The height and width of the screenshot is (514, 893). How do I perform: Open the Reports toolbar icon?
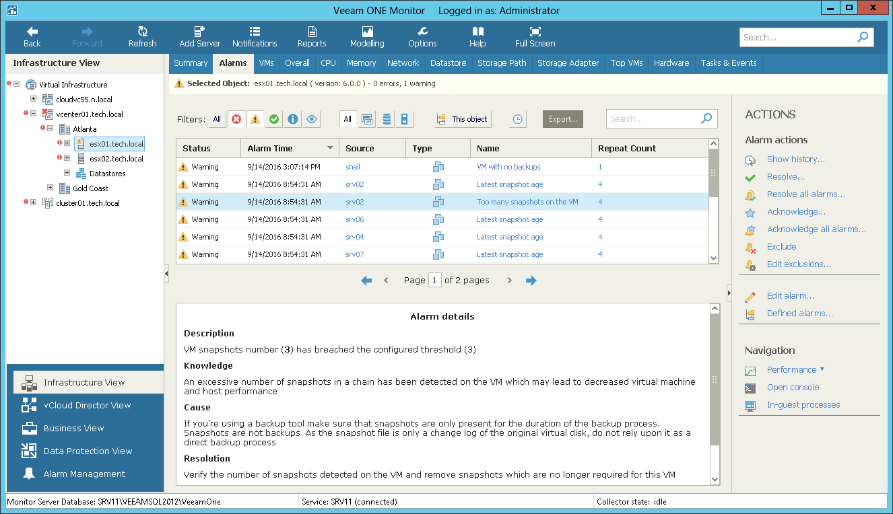(x=312, y=32)
